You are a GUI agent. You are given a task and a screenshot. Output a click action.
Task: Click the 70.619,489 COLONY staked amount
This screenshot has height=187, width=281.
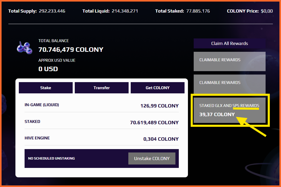click(x=154, y=122)
